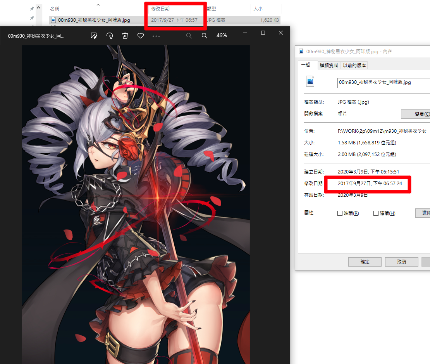Click the 1.58 MB size value
The height and width of the screenshot is (364, 430).
coord(367,142)
